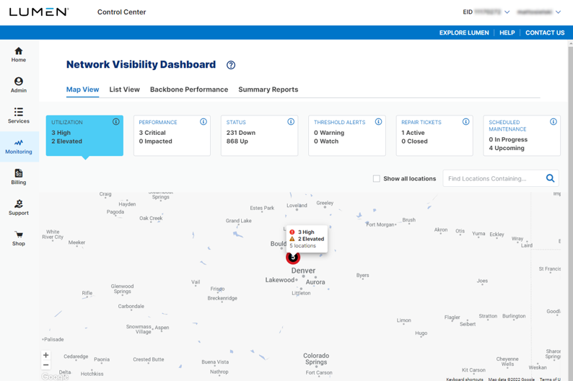Open the Backbone Performance tab
The width and height of the screenshot is (573, 381).
[189, 89]
